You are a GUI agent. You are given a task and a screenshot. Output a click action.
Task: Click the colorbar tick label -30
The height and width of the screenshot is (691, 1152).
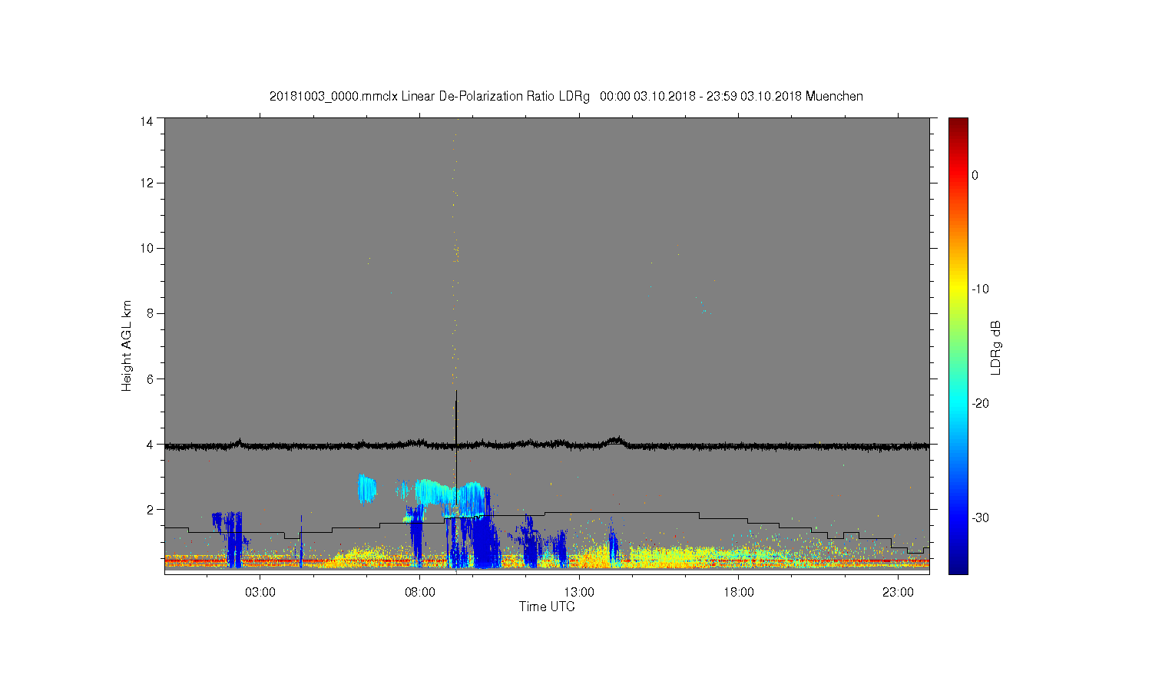(980, 518)
